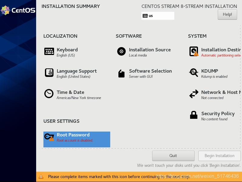Click the Network & Host arrows icon
The image size is (242, 182).
pos(194,94)
